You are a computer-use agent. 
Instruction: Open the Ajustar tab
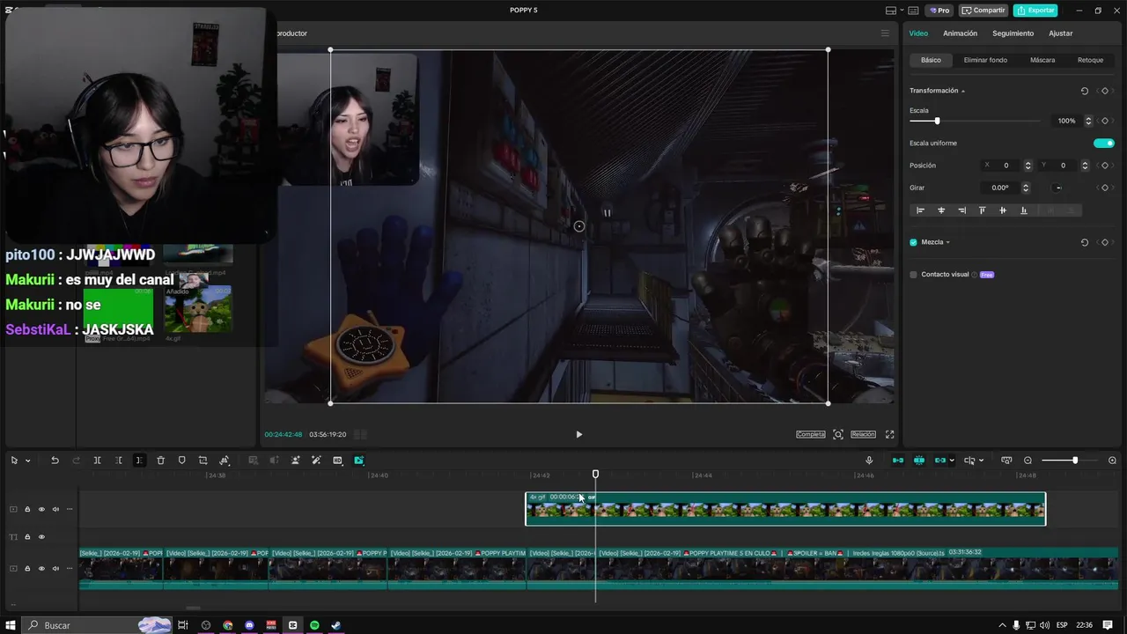tap(1060, 33)
